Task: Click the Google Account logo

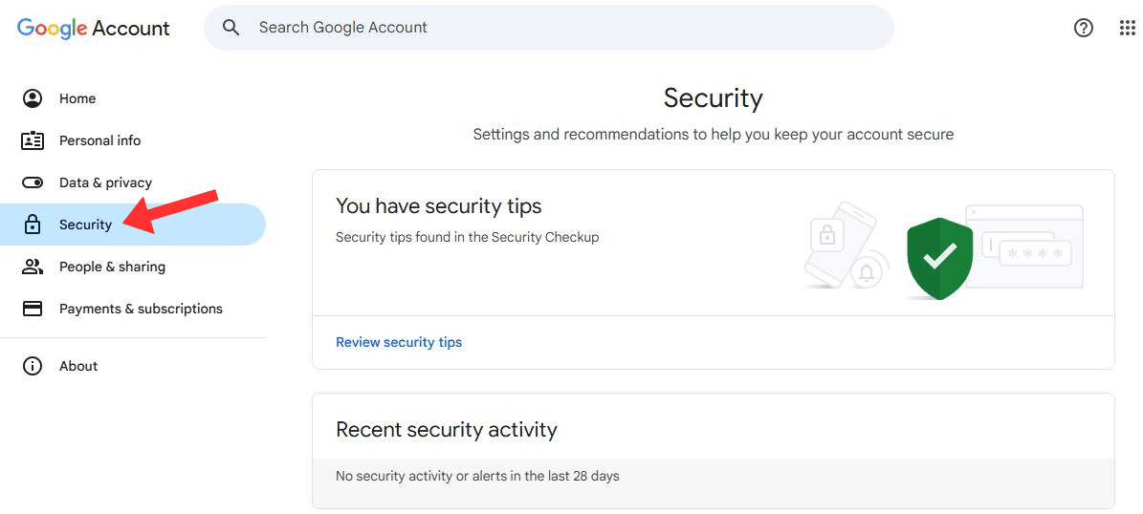Action: point(94,28)
